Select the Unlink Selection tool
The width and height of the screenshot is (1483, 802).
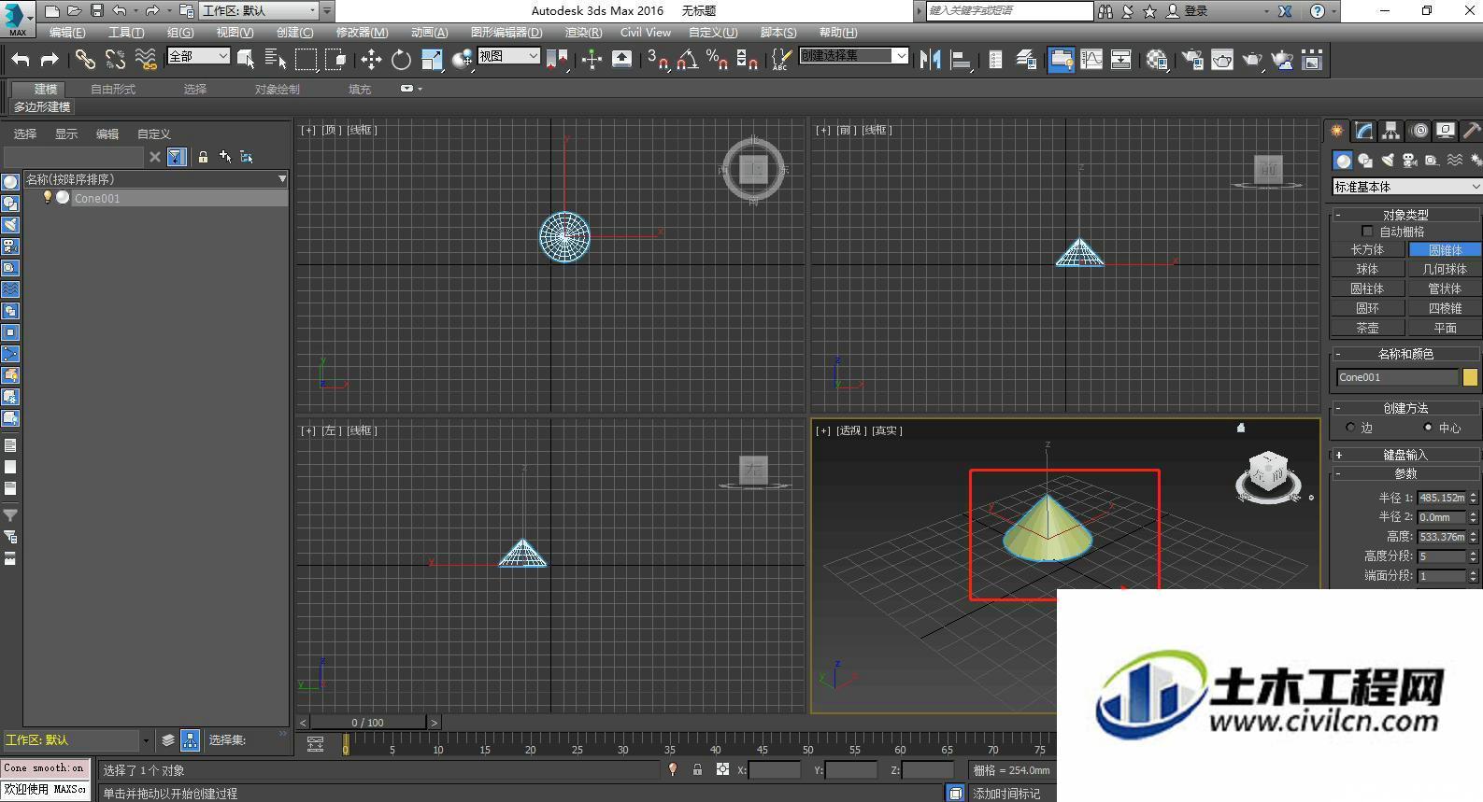click(115, 60)
